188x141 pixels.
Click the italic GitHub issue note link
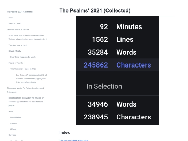[x=32, y=79]
